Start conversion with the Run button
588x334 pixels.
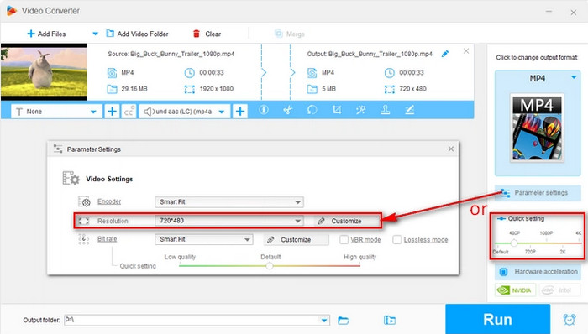497,320
